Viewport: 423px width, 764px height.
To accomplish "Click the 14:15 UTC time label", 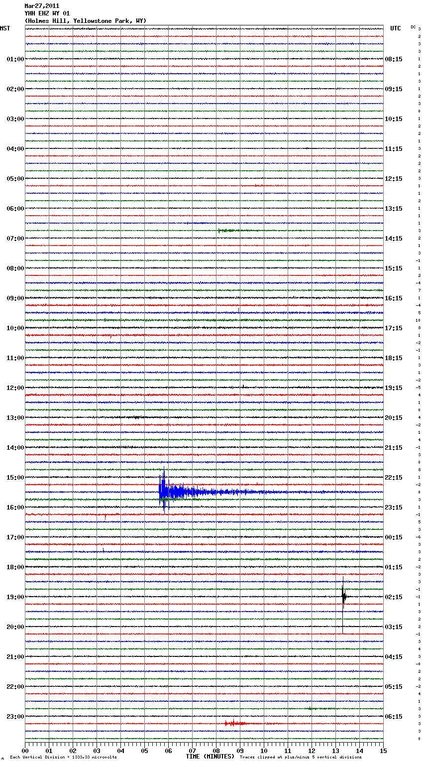I will (394, 239).
